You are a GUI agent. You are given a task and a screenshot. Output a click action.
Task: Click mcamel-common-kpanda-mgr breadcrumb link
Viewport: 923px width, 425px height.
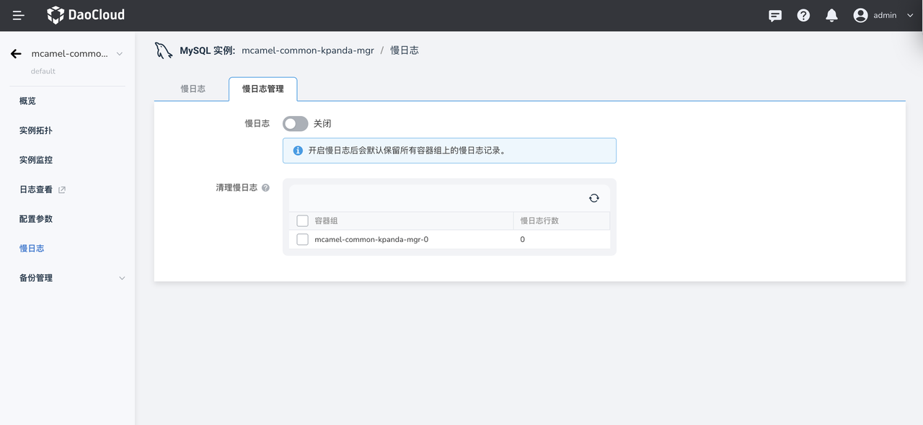[x=307, y=50]
